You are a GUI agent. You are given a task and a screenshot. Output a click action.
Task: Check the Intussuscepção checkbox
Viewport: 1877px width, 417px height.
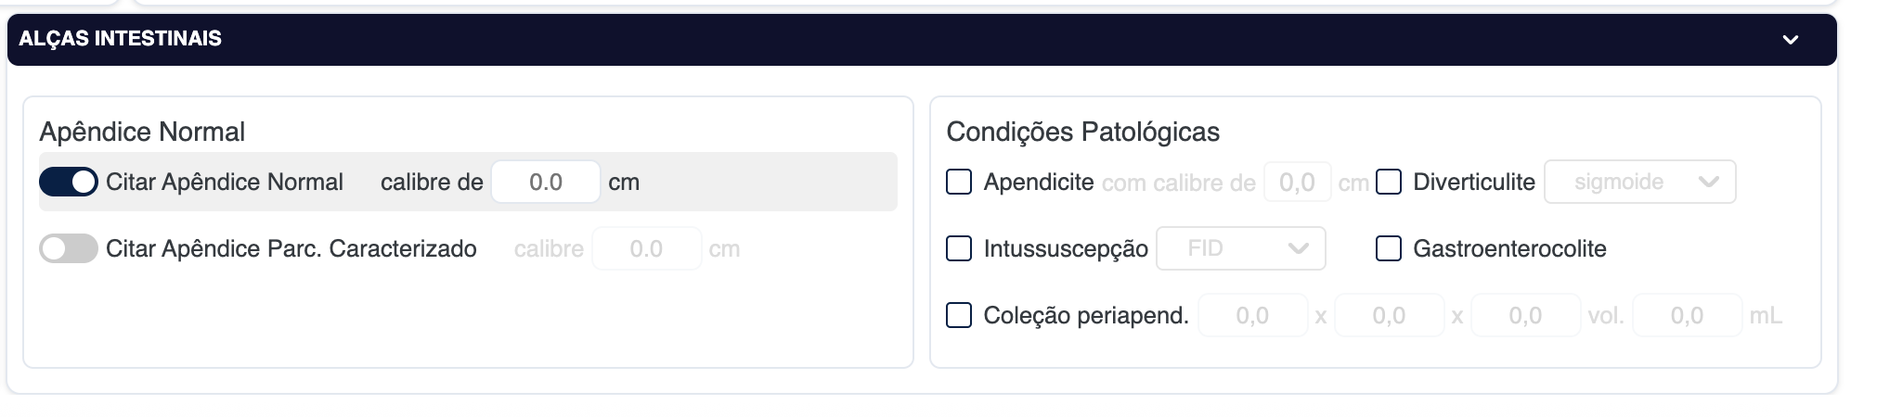point(959,248)
